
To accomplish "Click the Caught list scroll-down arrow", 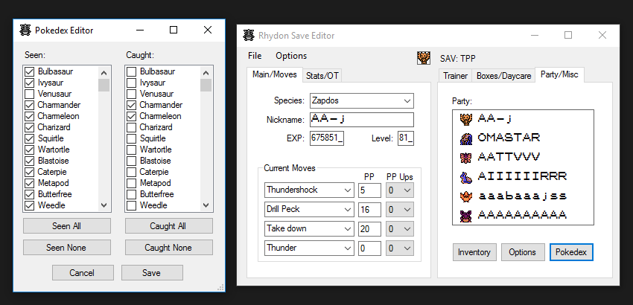I will click(x=206, y=205).
